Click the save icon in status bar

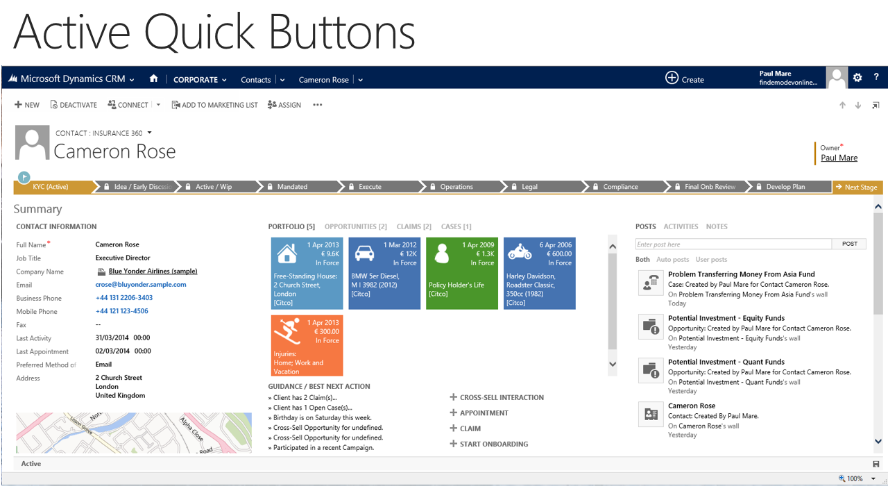[876, 464]
